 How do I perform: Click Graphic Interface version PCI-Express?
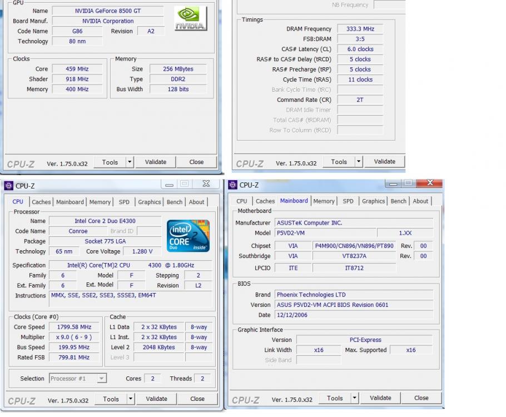(365, 340)
